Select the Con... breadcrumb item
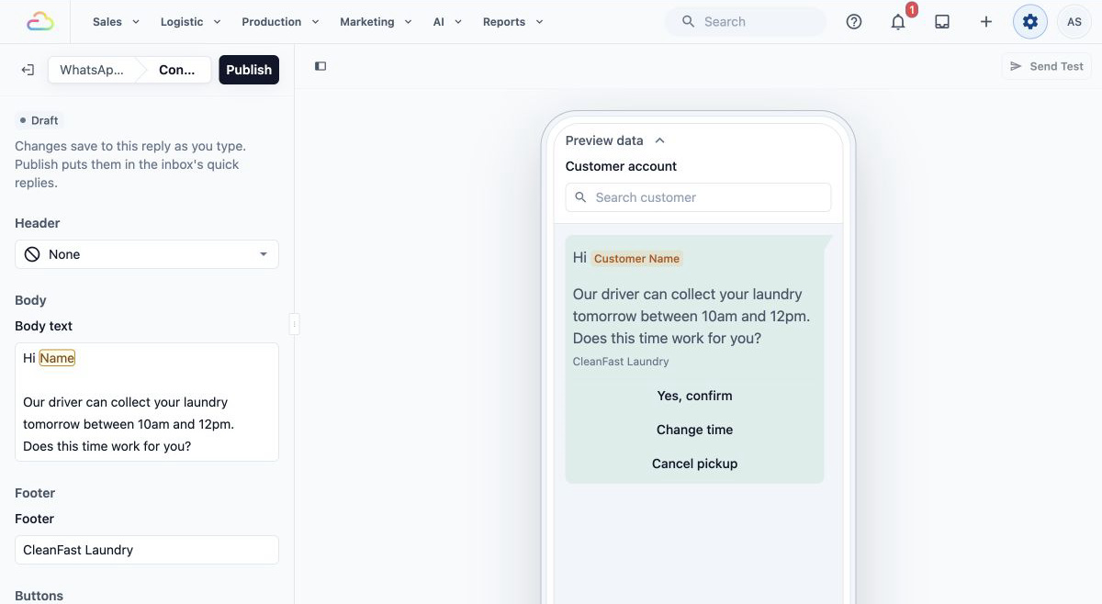 176,70
